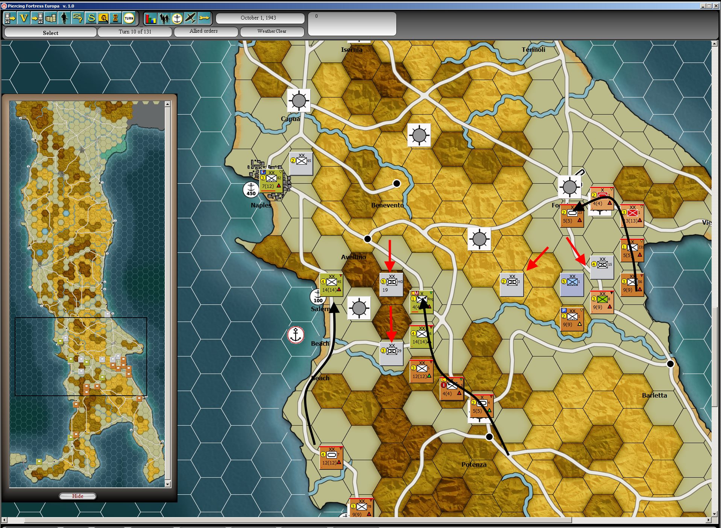Image resolution: width=721 pixels, height=528 pixels.
Task: Select the olive unit counter in Naples
Action: [x=271, y=181]
